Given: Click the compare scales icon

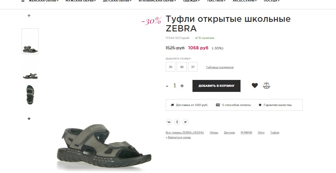Looking at the screenshot, I should tap(266, 86).
